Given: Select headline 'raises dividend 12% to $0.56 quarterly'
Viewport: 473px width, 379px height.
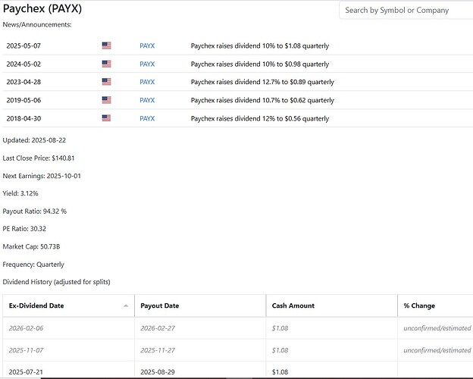Looking at the screenshot, I should click(273, 118).
